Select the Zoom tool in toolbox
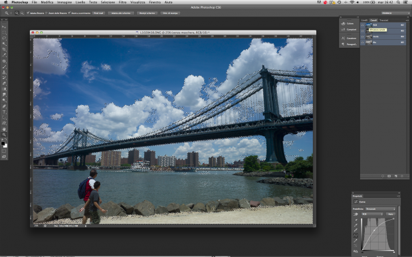Image resolution: width=412 pixels, height=257 pixels. [x=4, y=135]
